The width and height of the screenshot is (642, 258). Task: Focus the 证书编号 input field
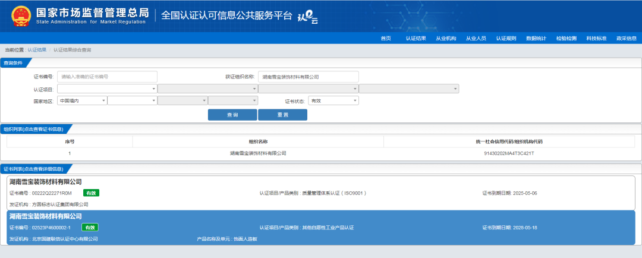tap(107, 77)
